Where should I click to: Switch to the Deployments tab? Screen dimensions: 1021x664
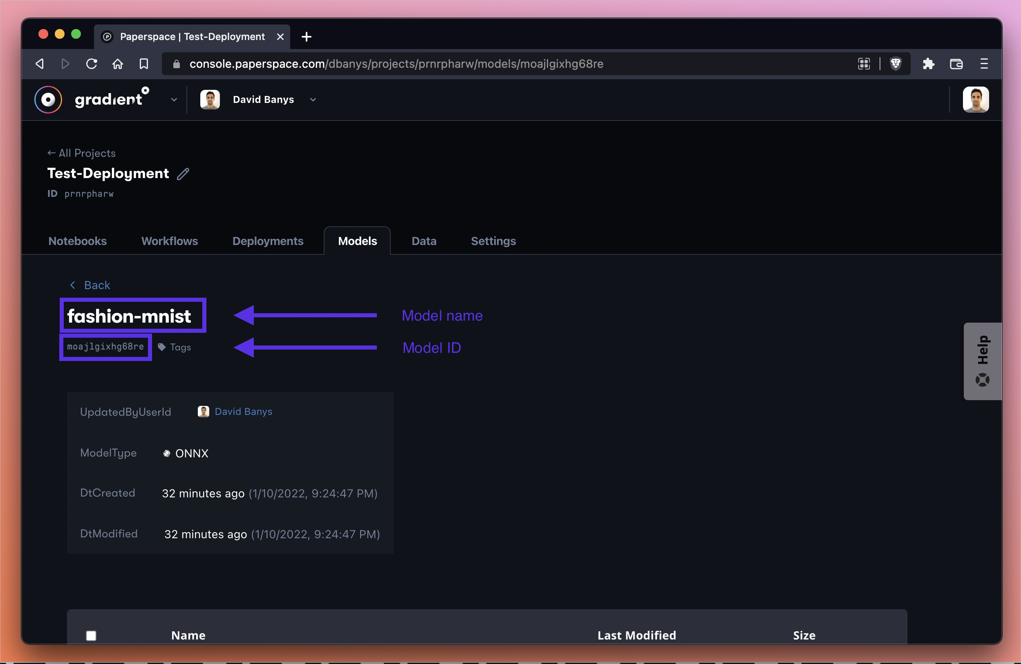(x=268, y=241)
